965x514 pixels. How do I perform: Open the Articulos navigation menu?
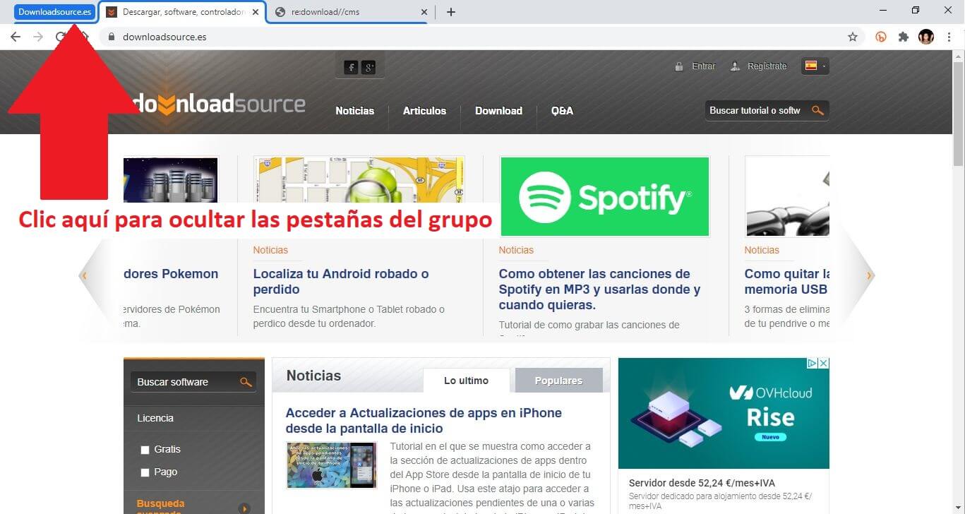(x=424, y=111)
